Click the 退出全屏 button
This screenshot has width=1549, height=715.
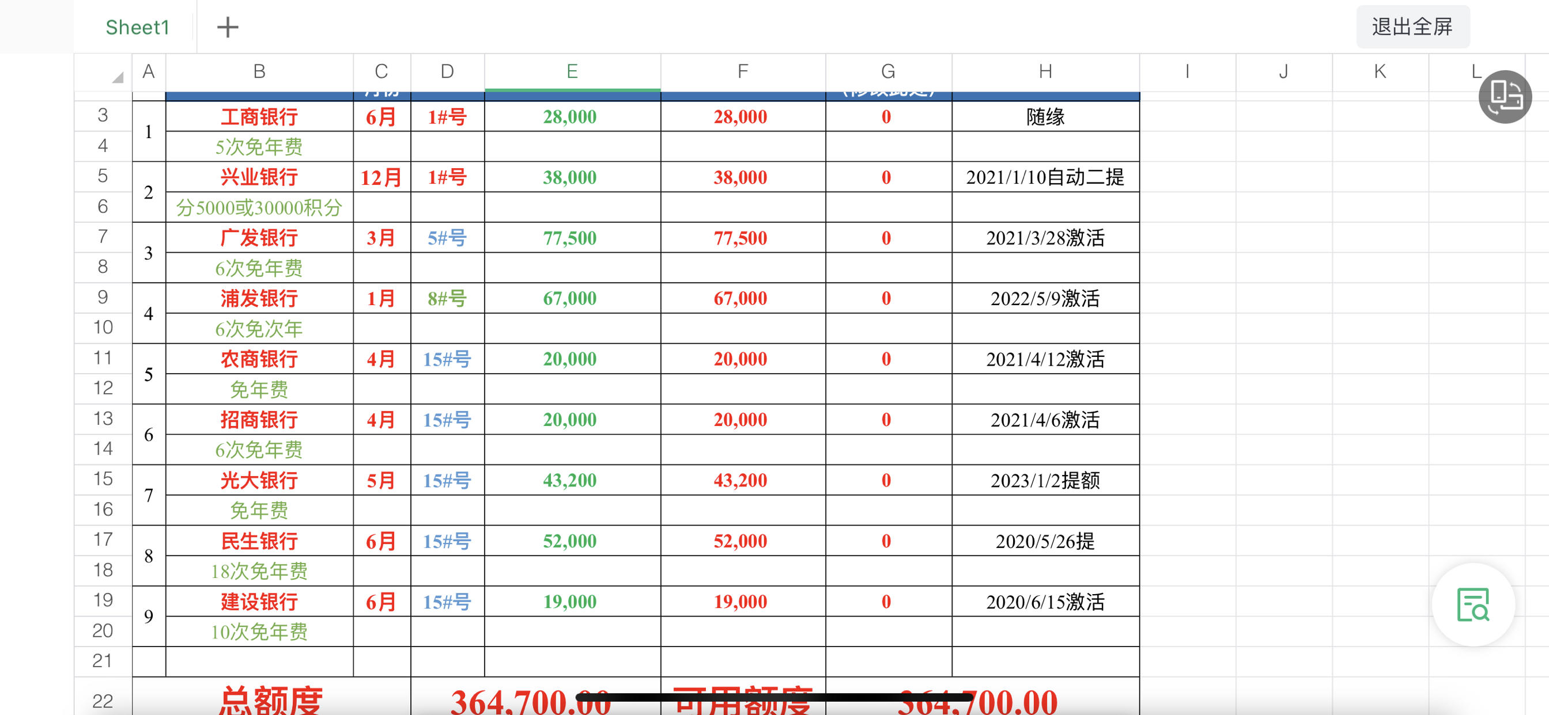(x=1412, y=26)
